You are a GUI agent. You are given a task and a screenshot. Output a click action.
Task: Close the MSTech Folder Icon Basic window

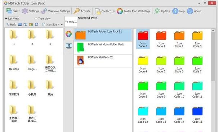[212, 3]
